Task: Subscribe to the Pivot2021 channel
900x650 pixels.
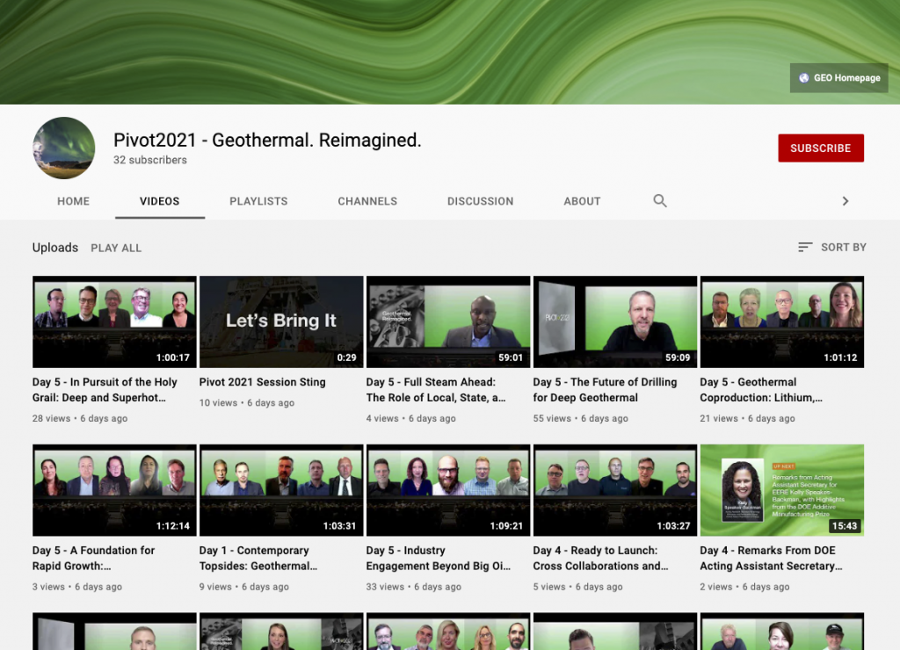Action: pyautogui.click(x=820, y=148)
